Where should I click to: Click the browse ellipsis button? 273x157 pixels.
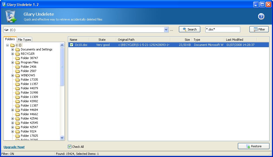tap(171, 30)
